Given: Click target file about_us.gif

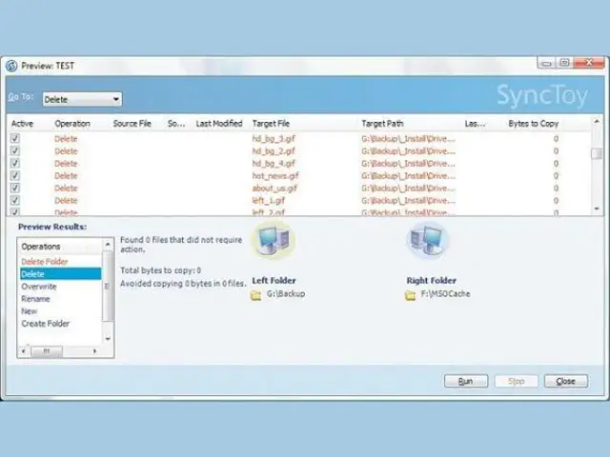Looking at the screenshot, I should coord(274,189).
